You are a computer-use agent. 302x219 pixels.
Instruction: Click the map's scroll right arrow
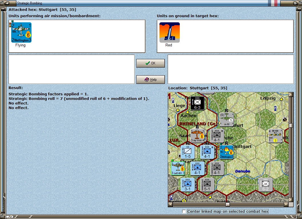point(286,204)
